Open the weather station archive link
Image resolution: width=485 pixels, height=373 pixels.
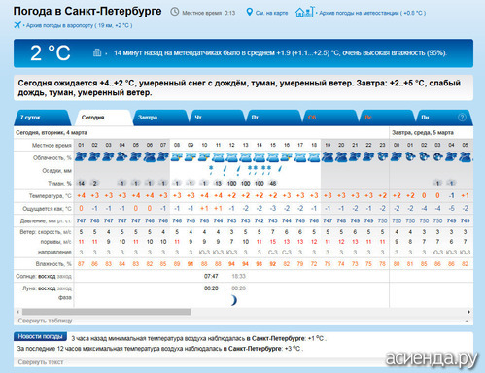(x=372, y=13)
